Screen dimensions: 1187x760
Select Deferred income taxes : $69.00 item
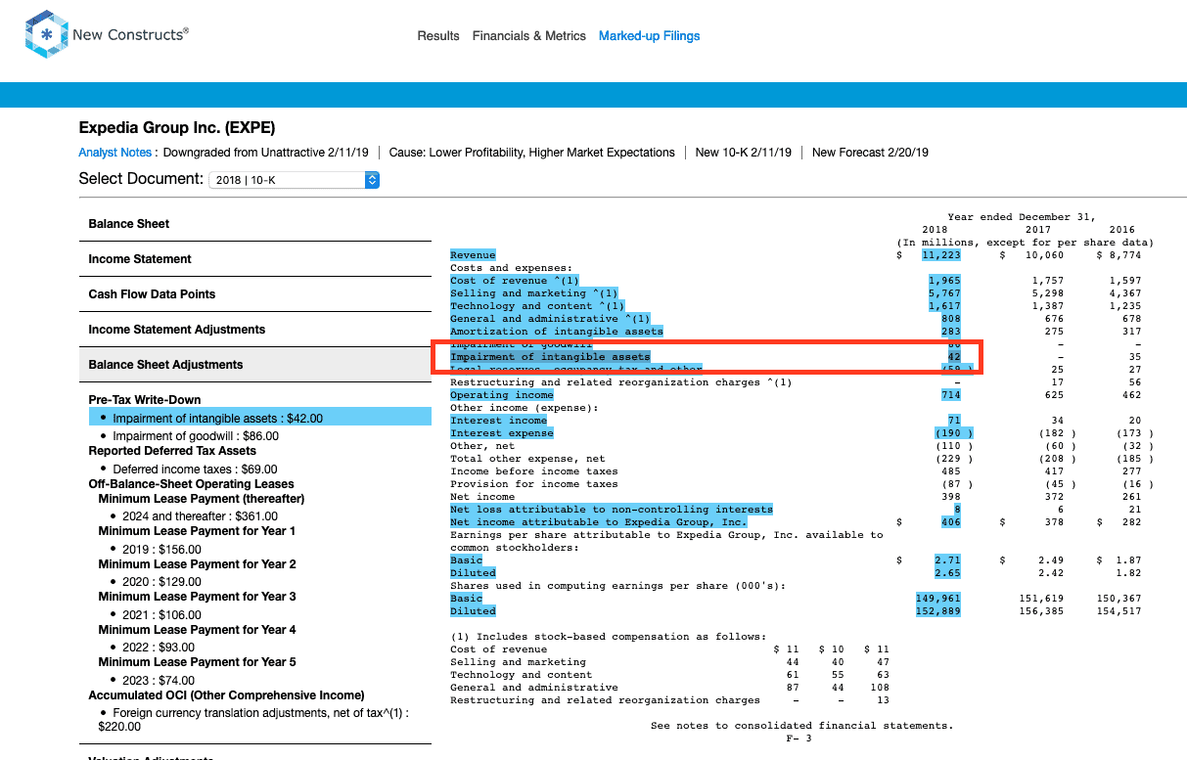click(195, 469)
